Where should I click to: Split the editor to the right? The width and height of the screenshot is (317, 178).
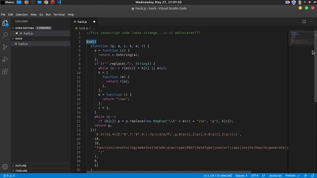(x=304, y=21)
